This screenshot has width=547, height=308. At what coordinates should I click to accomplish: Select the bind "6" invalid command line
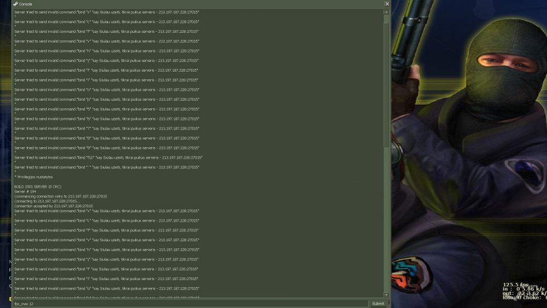[107, 119]
